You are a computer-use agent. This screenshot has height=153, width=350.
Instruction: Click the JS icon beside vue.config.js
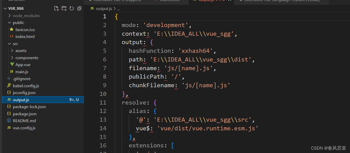pyautogui.click(x=9, y=128)
